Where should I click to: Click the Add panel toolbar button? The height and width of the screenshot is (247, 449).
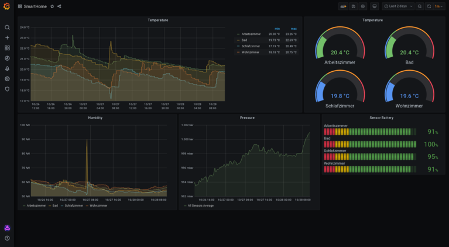343,6
